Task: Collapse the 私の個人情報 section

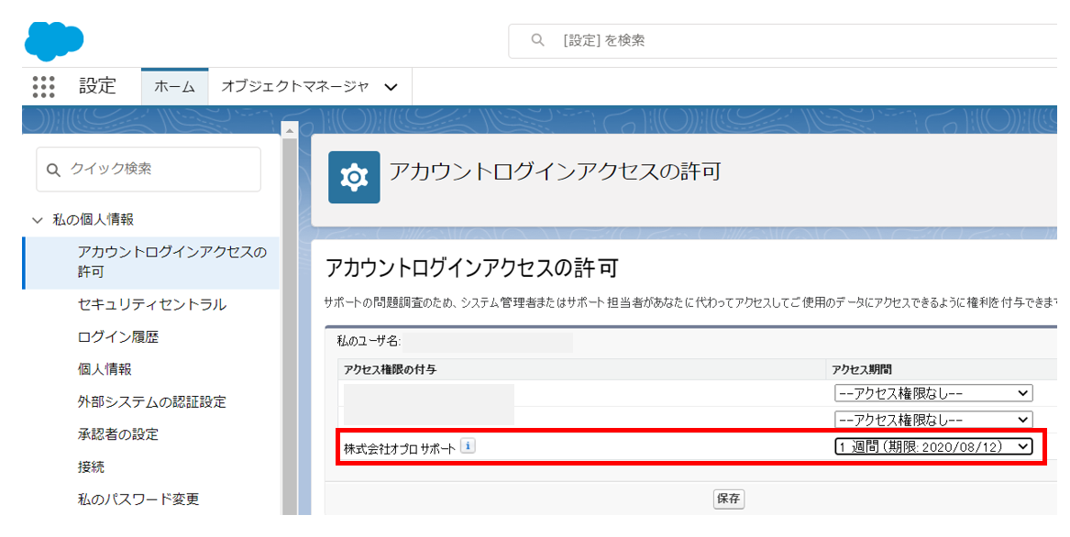Action: 38,220
